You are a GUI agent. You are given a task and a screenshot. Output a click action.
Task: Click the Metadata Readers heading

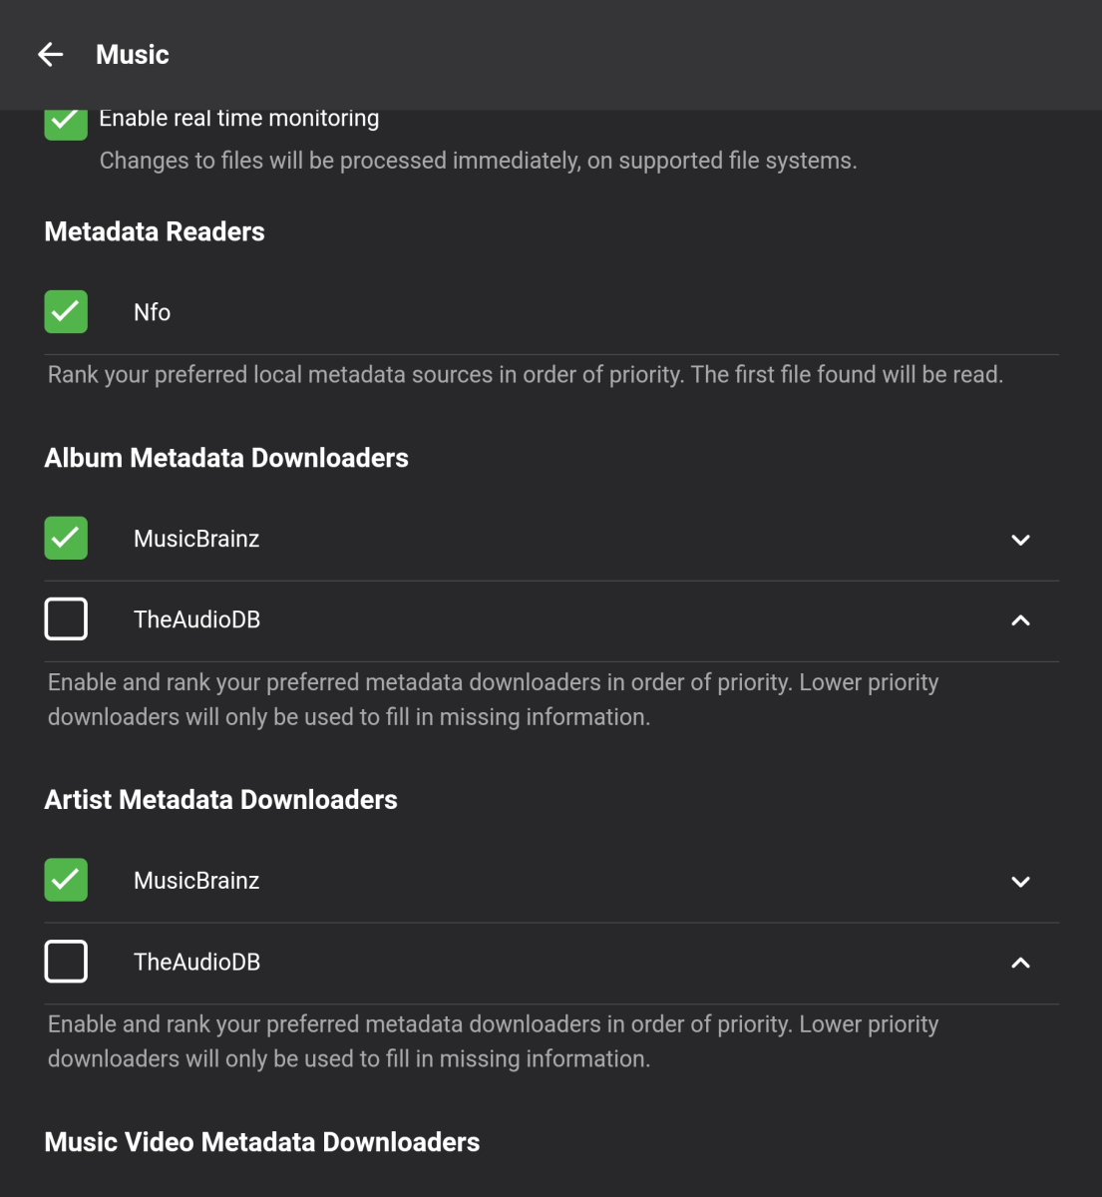pos(155,231)
